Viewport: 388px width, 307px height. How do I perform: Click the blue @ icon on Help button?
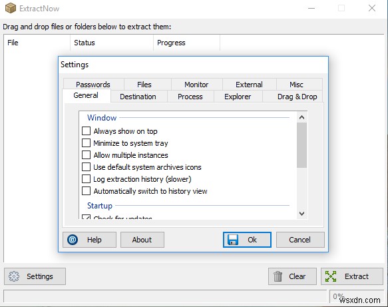[x=73, y=240]
